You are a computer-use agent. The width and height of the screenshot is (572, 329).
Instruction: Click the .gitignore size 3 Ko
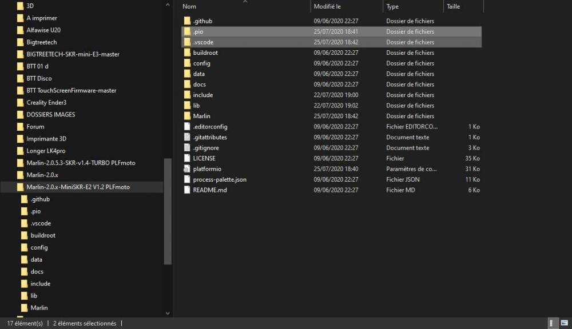(474, 147)
